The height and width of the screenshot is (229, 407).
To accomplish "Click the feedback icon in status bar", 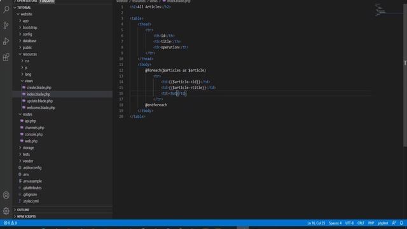I will tap(394, 223).
